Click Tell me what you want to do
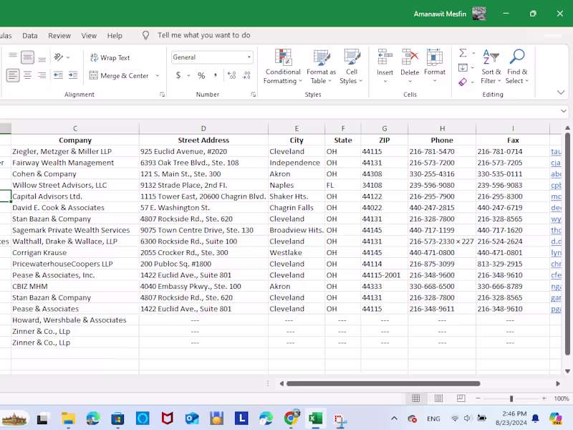 [x=203, y=35]
